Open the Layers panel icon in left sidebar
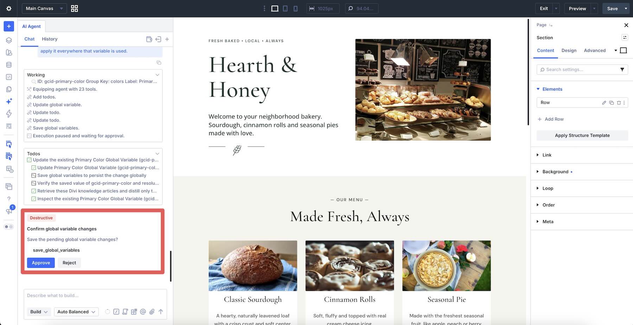Viewport: 633px width, 325px height. point(9,40)
